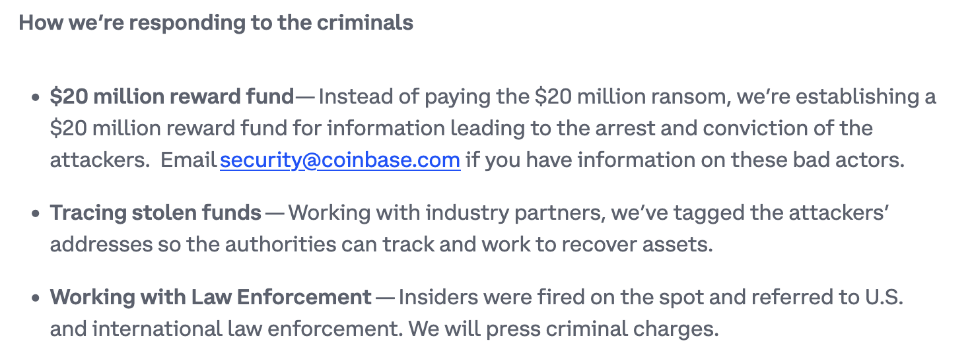Image resolution: width=972 pixels, height=363 pixels.
Task: Click the bold "$20 million reward fund" label
Action: [x=172, y=96]
